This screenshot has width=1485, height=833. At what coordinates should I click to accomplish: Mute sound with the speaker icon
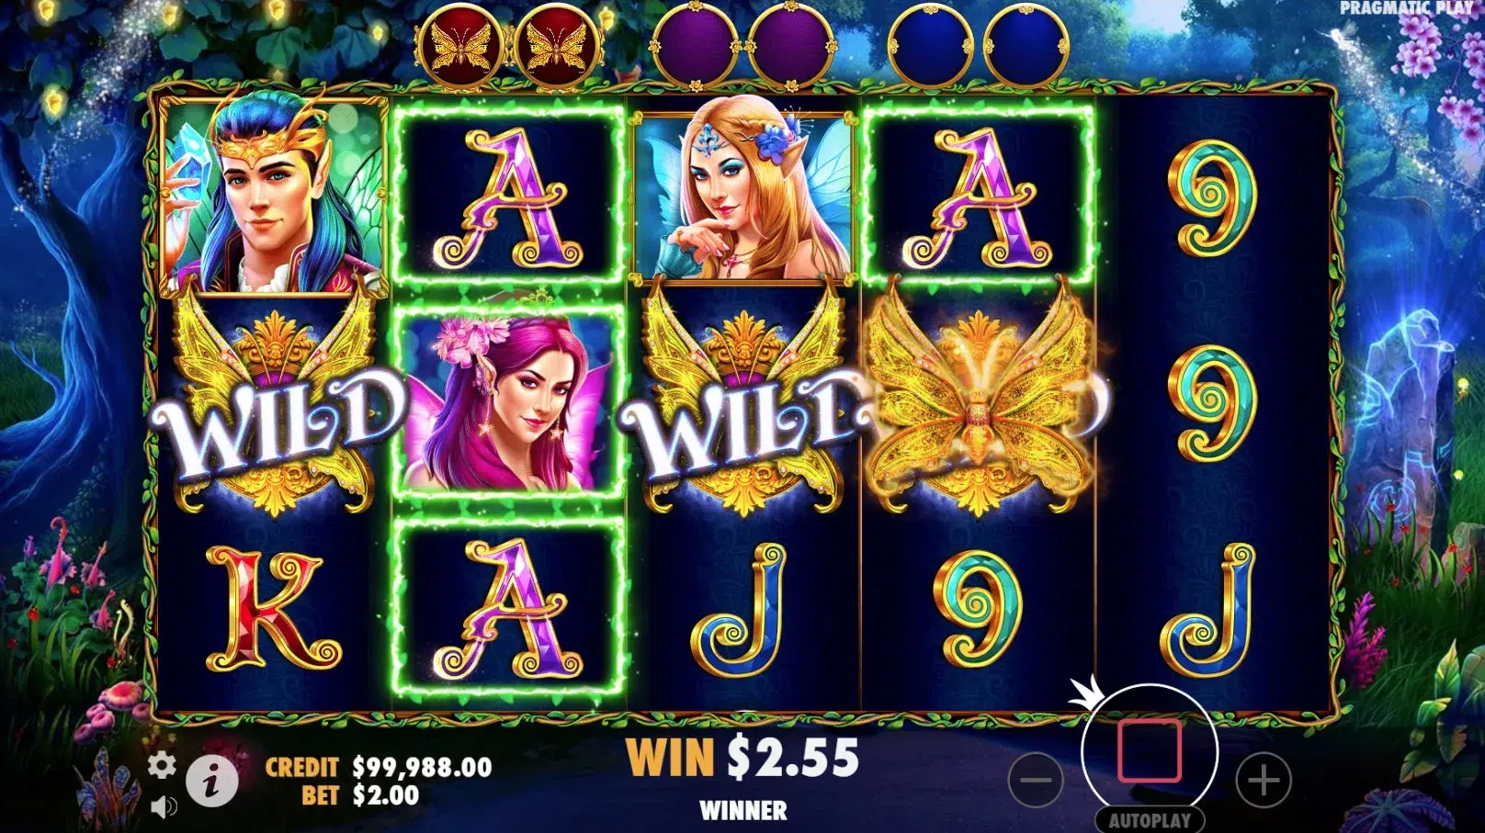click(x=163, y=807)
